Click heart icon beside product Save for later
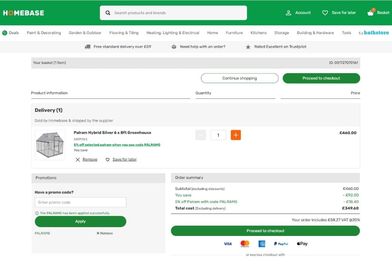The image size is (392, 262). click(x=108, y=160)
